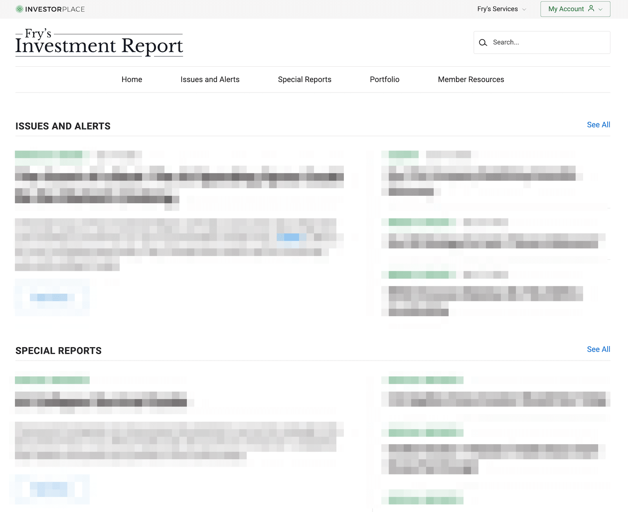This screenshot has width=628, height=512.
Task: Open the My Account dropdown menu
Action: [x=575, y=9]
